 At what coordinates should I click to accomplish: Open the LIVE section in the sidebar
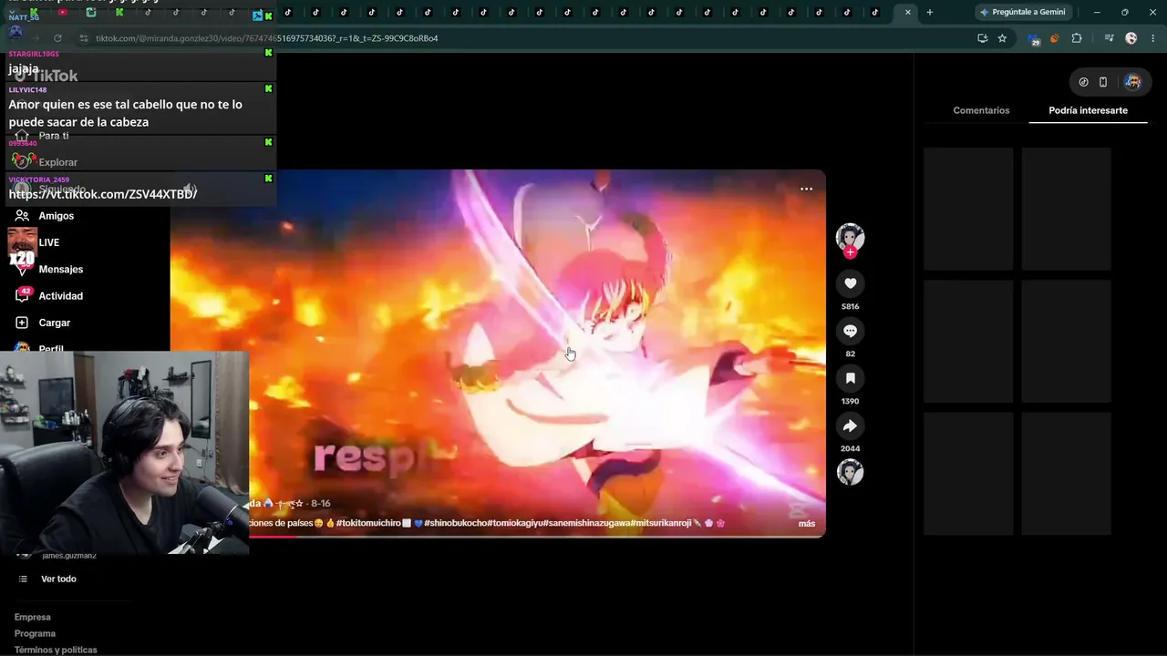click(49, 242)
